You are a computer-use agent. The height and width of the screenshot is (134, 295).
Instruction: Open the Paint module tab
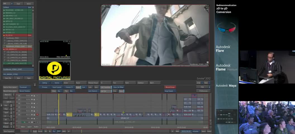pyautogui.click(x=130, y=83)
